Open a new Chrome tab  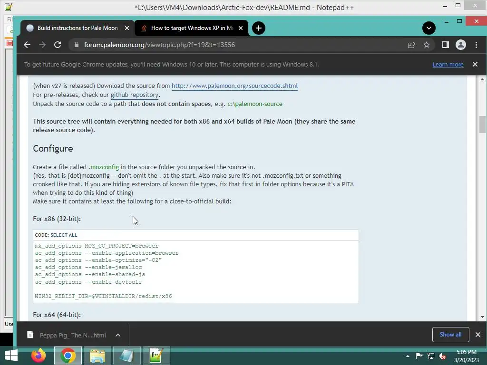click(x=258, y=28)
